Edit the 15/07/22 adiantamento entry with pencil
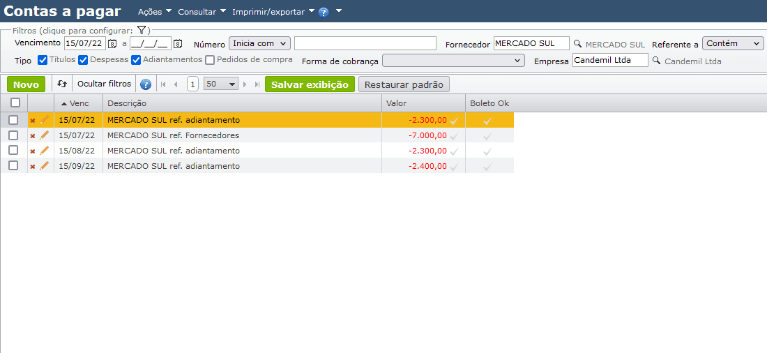767x353 pixels. 44,120
